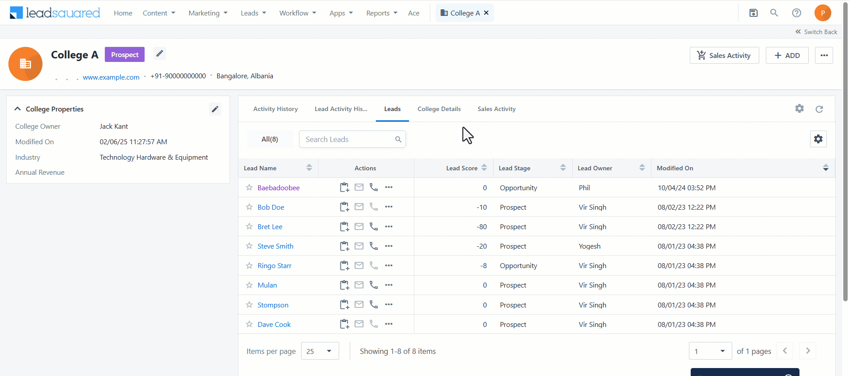849x376 pixels.
Task: Star the Ringo Starr lead
Action: coord(249,265)
